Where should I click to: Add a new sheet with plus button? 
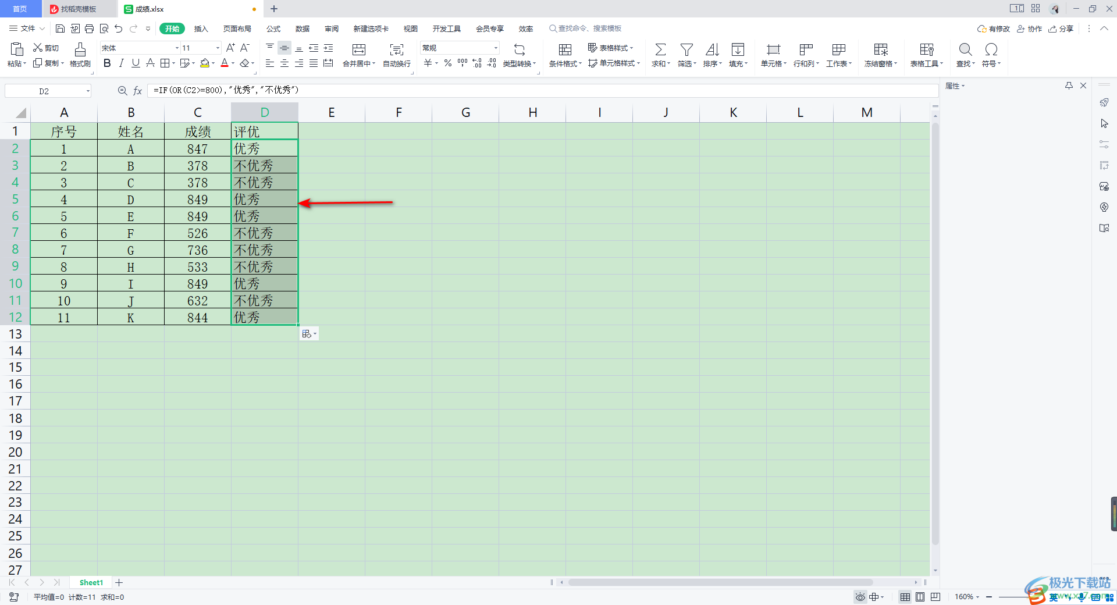(x=119, y=582)
